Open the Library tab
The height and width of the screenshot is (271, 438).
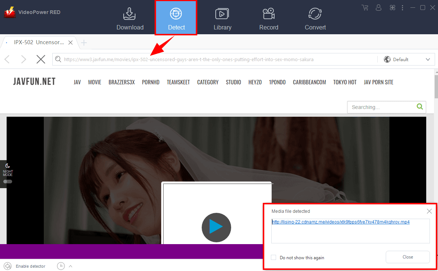coord(222,18)
